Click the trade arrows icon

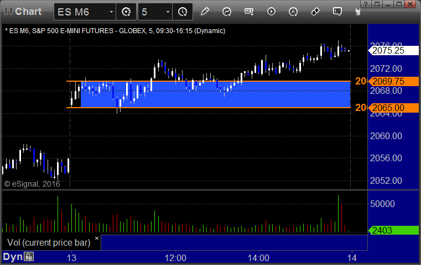(315, 12)
